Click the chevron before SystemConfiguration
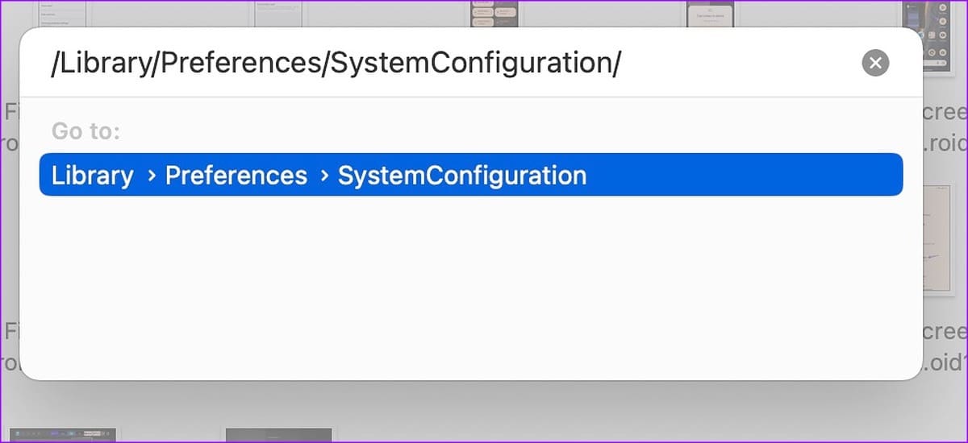This screenshot has width=968, height=443. 324,176
